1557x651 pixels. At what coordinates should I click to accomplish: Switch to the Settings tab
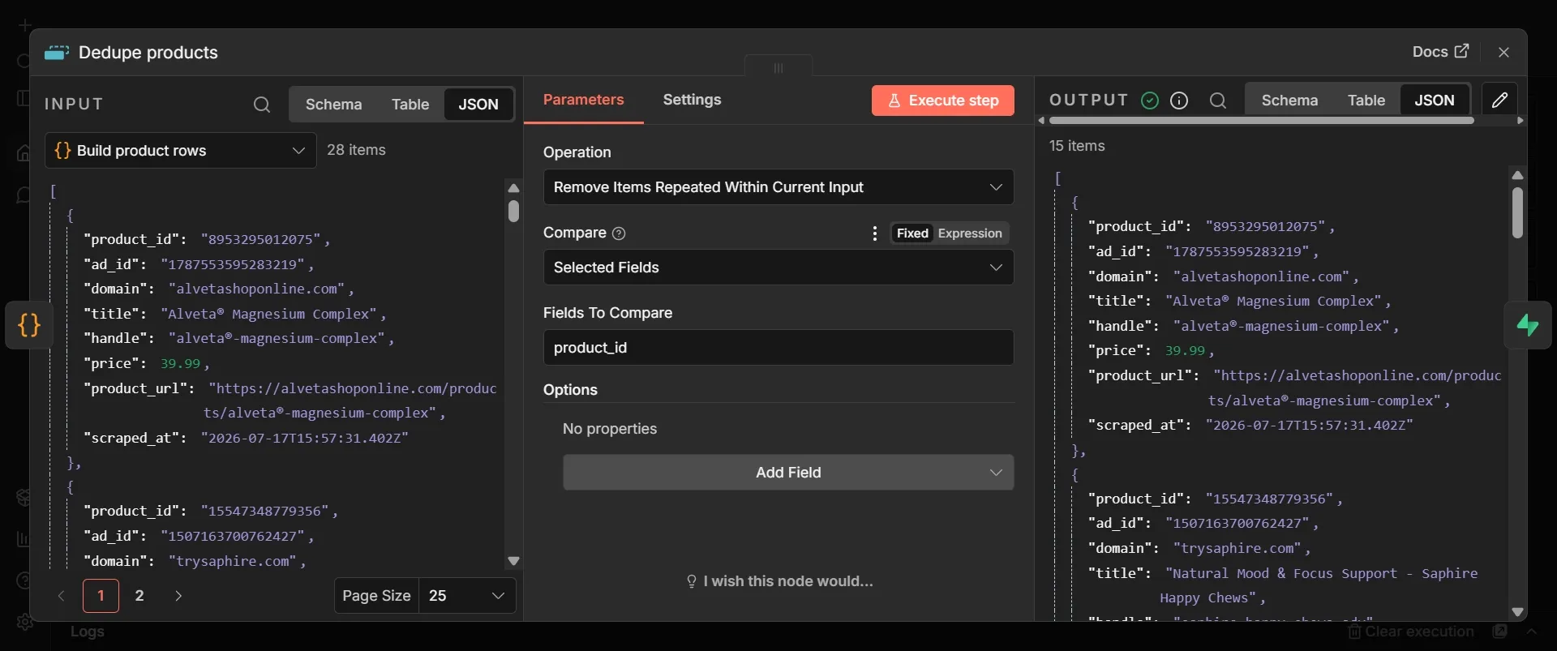pyautogui.click(x=692, y=100)
